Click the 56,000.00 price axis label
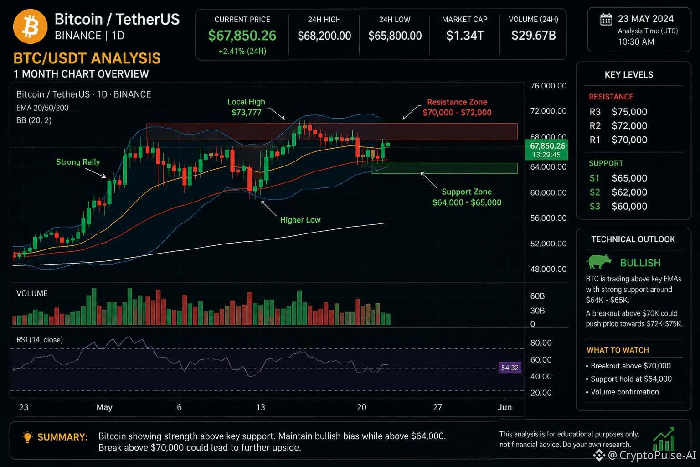Image resolution: width=700 pixels, height=467 pixels. 548,218
